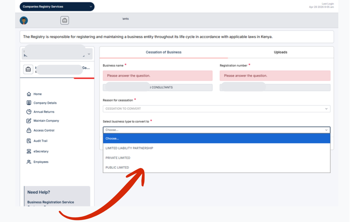Select the Choose... option in list

[216, 138]
